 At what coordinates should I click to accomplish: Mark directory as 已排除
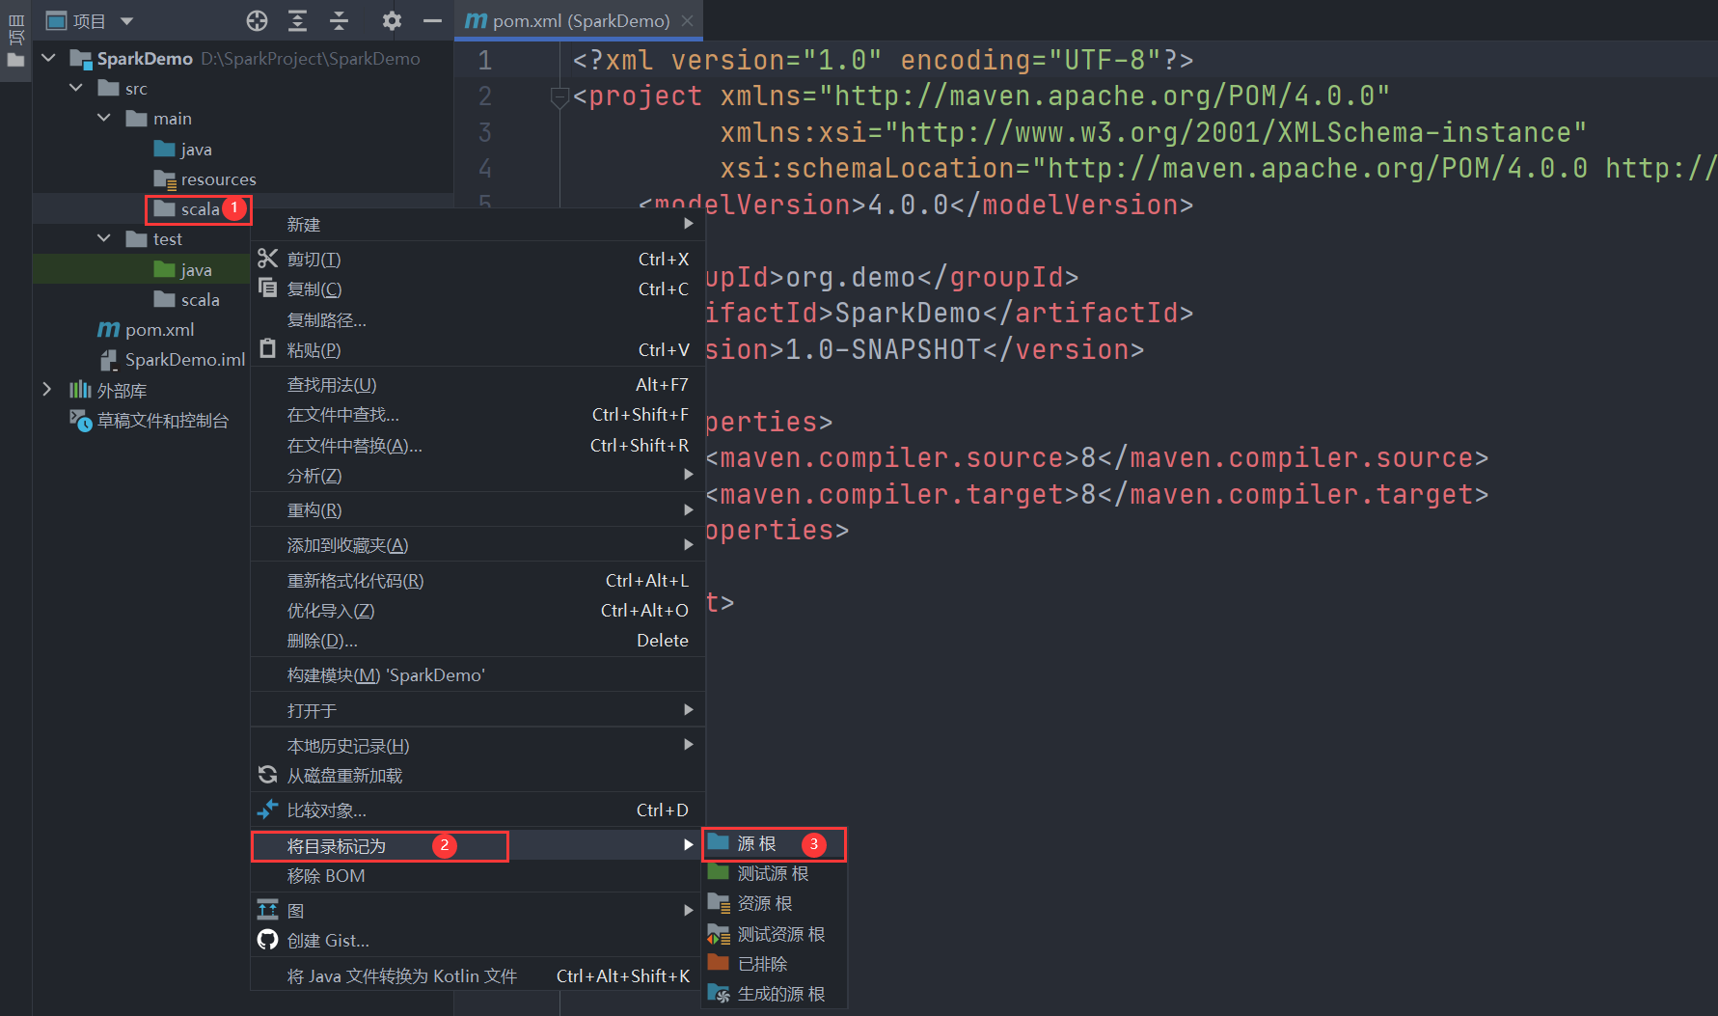coord(775,964)
